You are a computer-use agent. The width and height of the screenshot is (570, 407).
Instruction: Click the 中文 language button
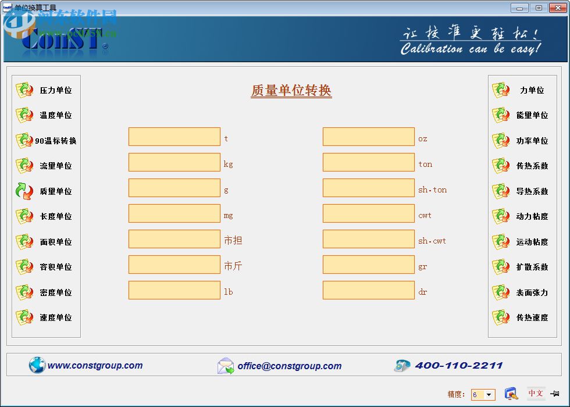point(537,394)
